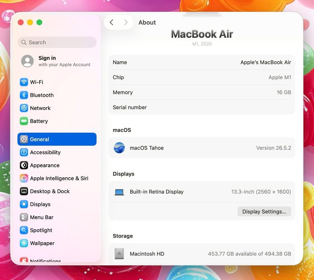Sign in with your Apple Account
The width and height of the screenshot is (314, 280).
pyautogui.click(x=57, y=61)
